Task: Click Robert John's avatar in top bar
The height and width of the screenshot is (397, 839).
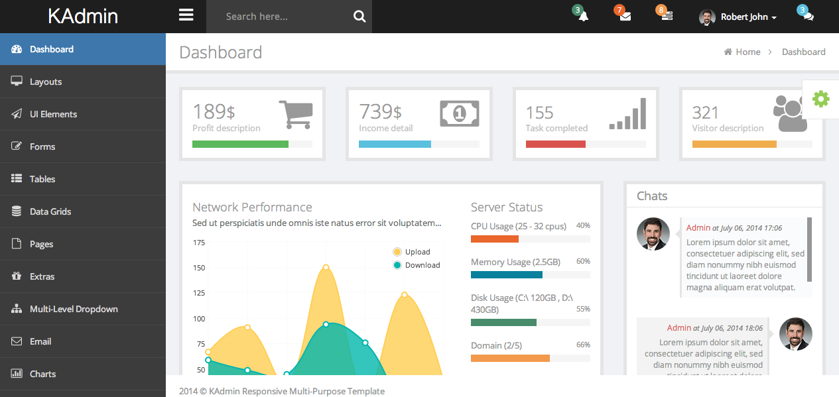Action: click(x=707, y=17)
